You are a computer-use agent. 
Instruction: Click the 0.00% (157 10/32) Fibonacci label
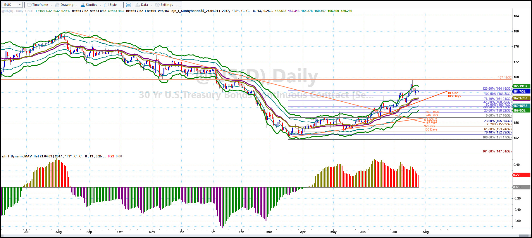click(x=499, y=115)
